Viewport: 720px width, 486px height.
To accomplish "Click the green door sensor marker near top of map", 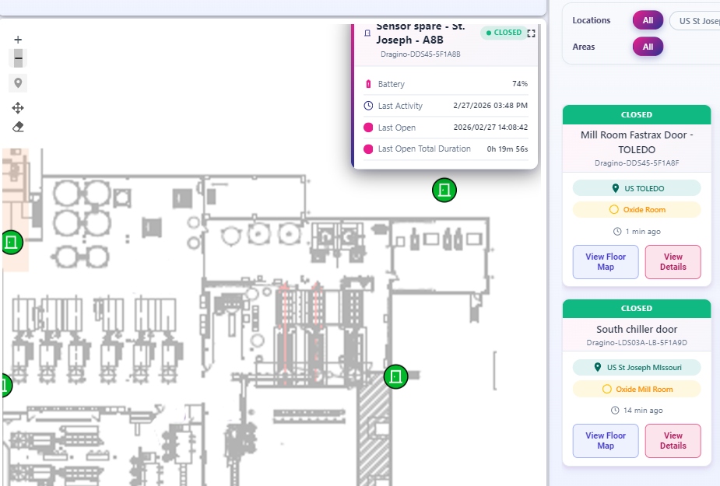I will click(x=444, y=190).
